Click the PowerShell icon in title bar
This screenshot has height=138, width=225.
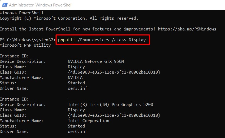coord(5,5)
